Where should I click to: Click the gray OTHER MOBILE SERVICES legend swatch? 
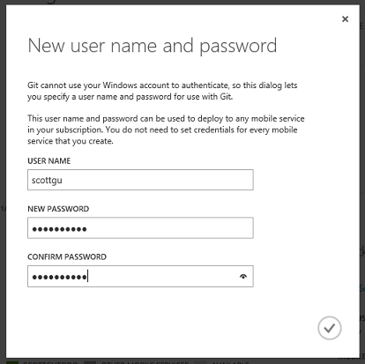90,362
